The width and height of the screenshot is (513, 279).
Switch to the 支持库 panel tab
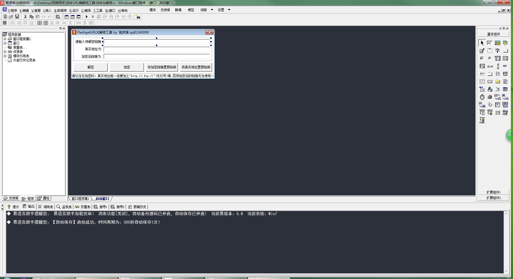click(11, 198)
